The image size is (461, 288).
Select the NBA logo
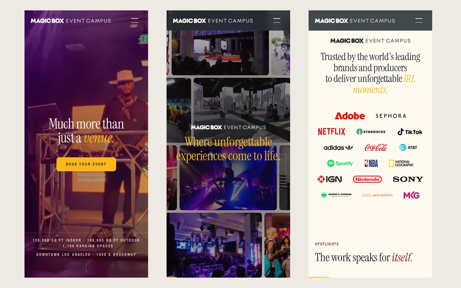point(371,163)
